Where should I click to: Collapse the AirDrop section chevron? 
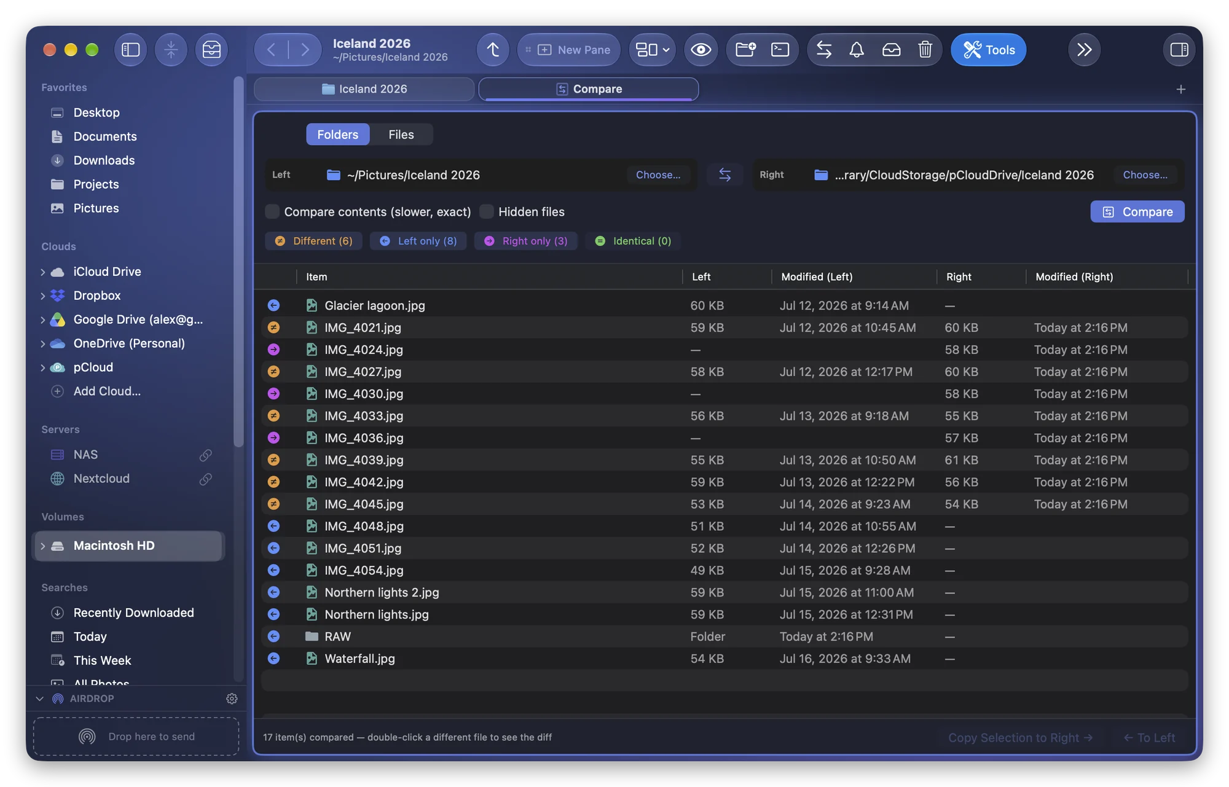pos(40,699)
